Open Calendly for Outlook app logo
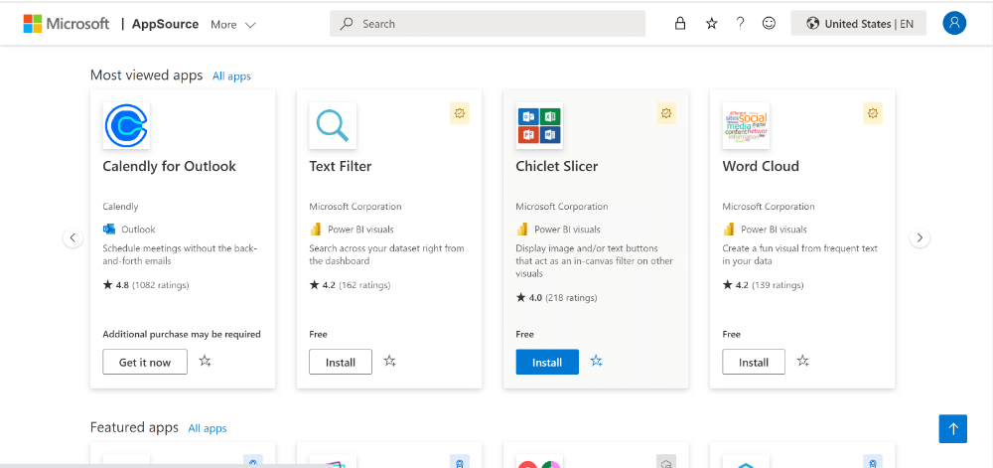 (126, 125)
